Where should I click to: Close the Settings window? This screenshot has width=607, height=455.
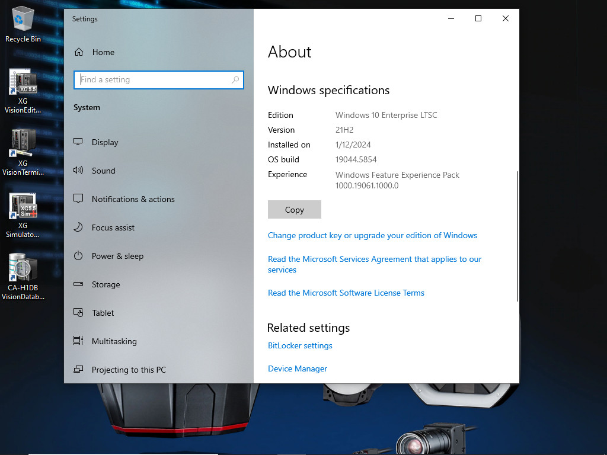(506, 18)
